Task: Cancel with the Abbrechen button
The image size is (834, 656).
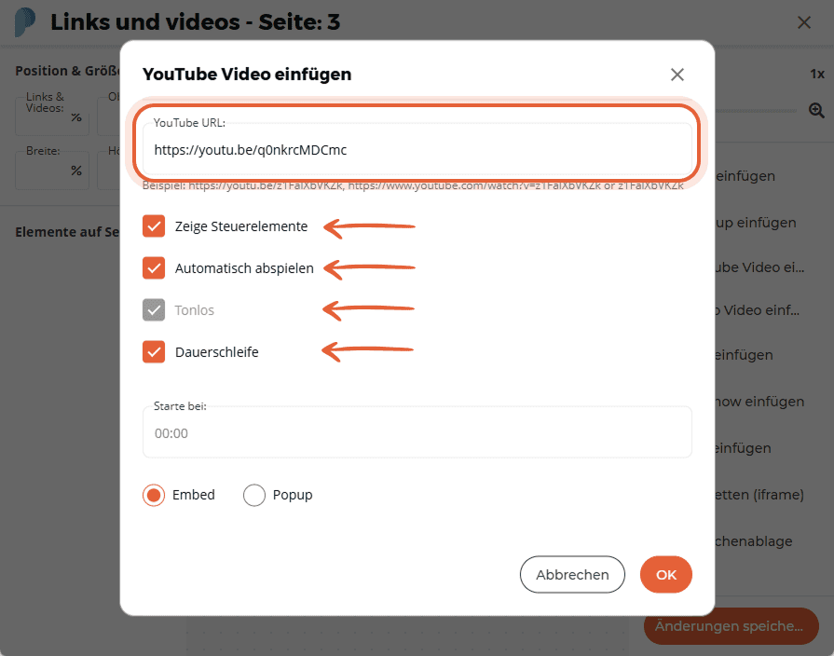Action: pyautogui.click(x=572, y=575)
